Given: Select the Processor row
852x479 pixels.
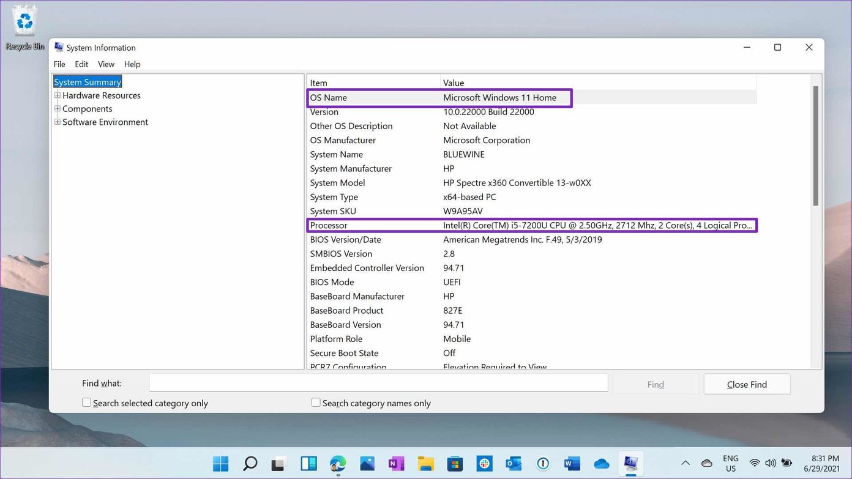Looking at the screenshot, I should (x=532, y=225).
